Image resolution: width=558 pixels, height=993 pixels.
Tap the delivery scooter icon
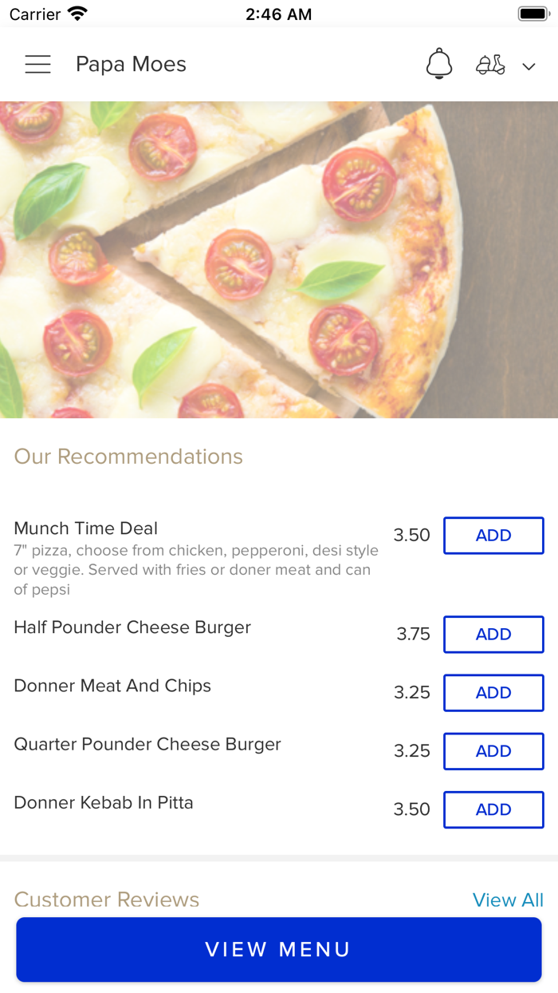tap(490, 65)
